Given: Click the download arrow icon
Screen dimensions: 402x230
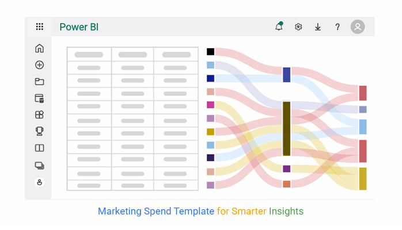Looking at the screenshot, I should 318,27.
